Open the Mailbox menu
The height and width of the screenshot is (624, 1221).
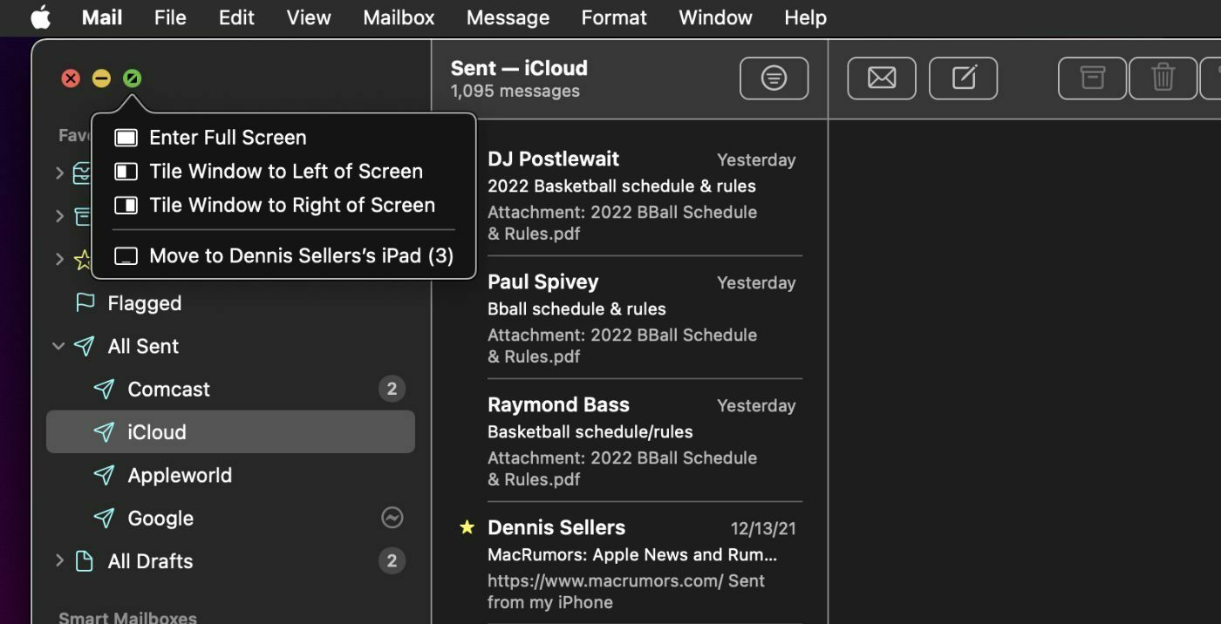[x=399, y=17]
